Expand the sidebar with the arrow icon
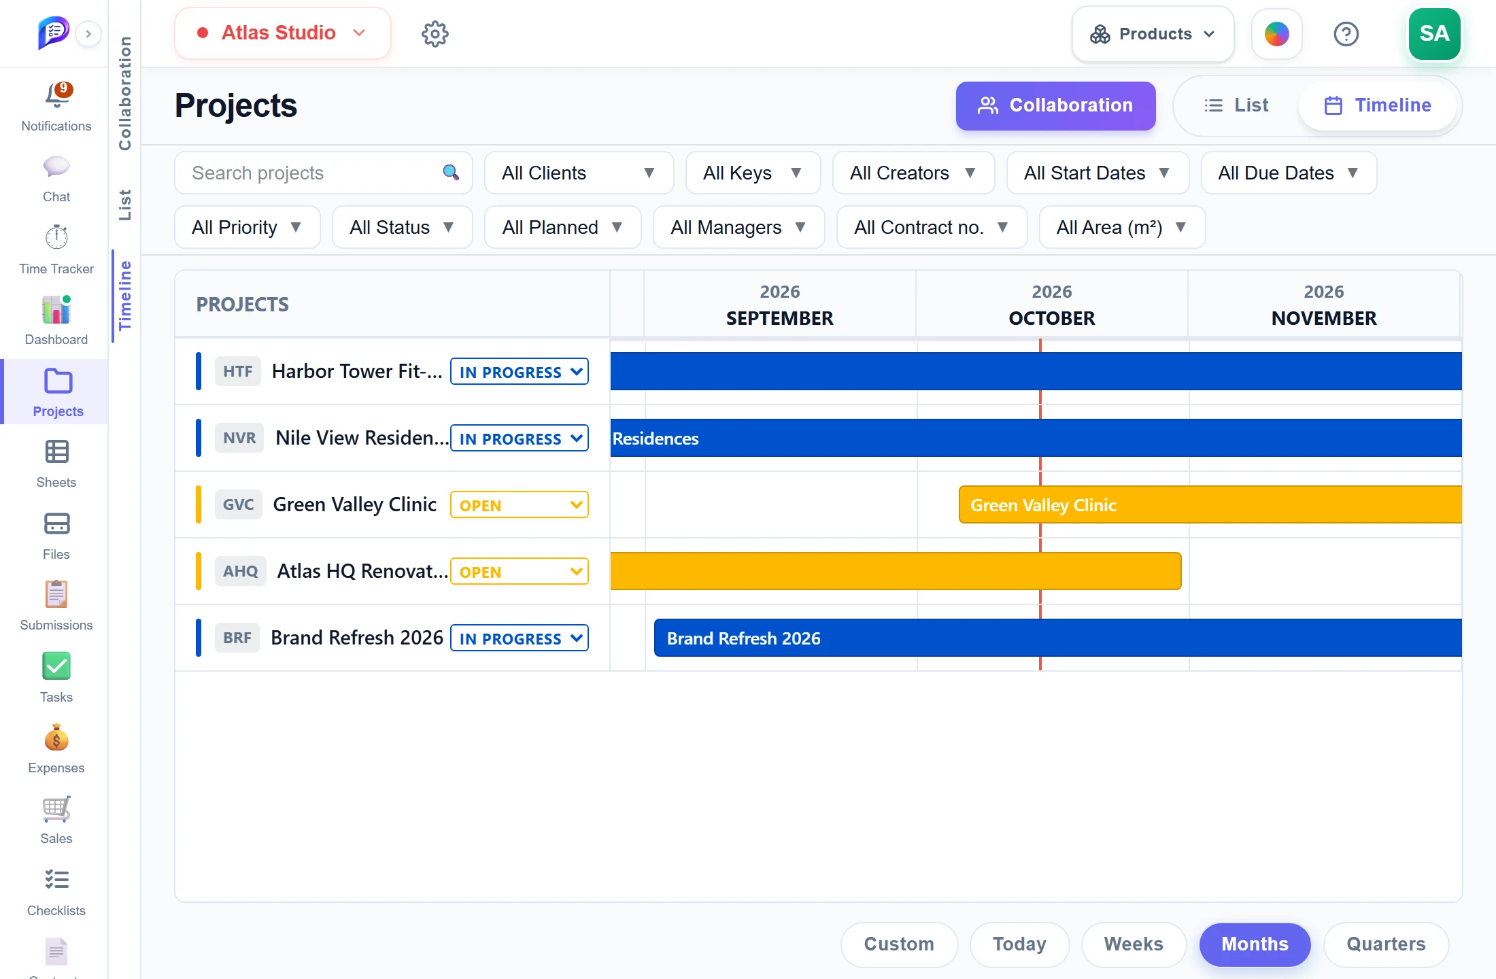 pos(88,33)
